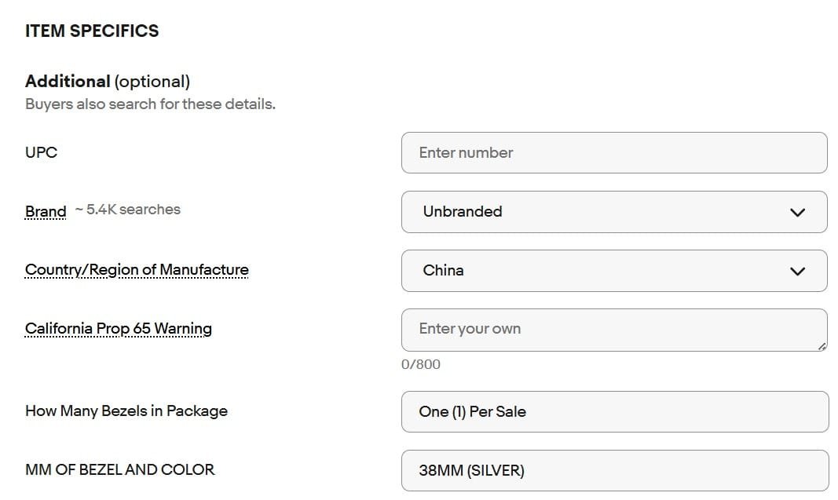Click the 0/800 character counter
The width and height of the screenshot is (838, 500).
[421, 364]
